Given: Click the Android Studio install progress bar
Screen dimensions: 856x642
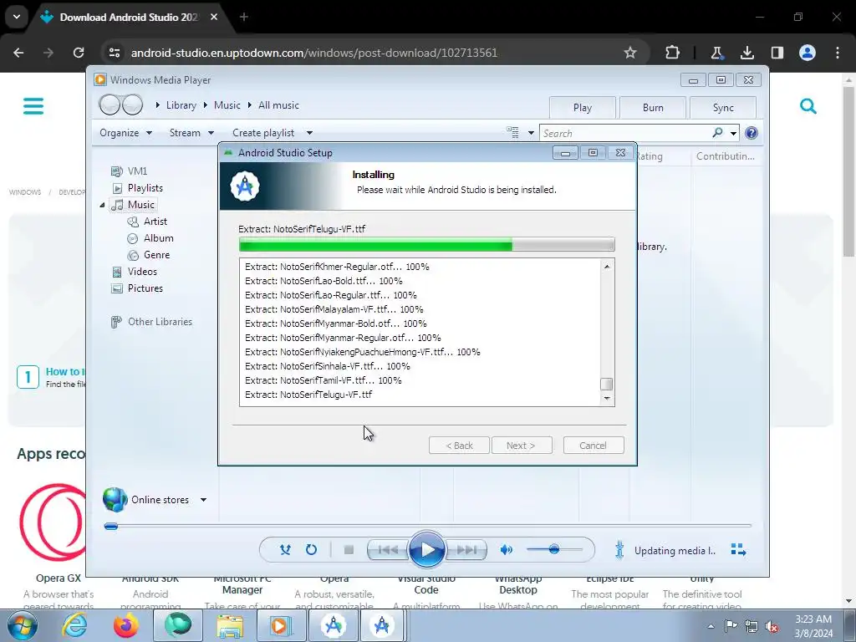Looking at the screenshot, I should coord(427,245).
